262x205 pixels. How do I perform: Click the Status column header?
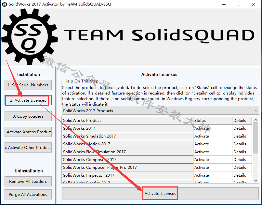[213, 120]
